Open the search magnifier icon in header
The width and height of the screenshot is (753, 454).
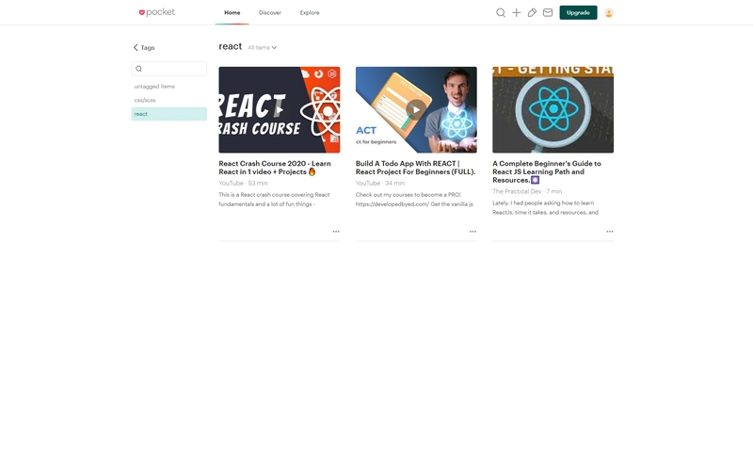pyautogui.click(x=501, y=13)
